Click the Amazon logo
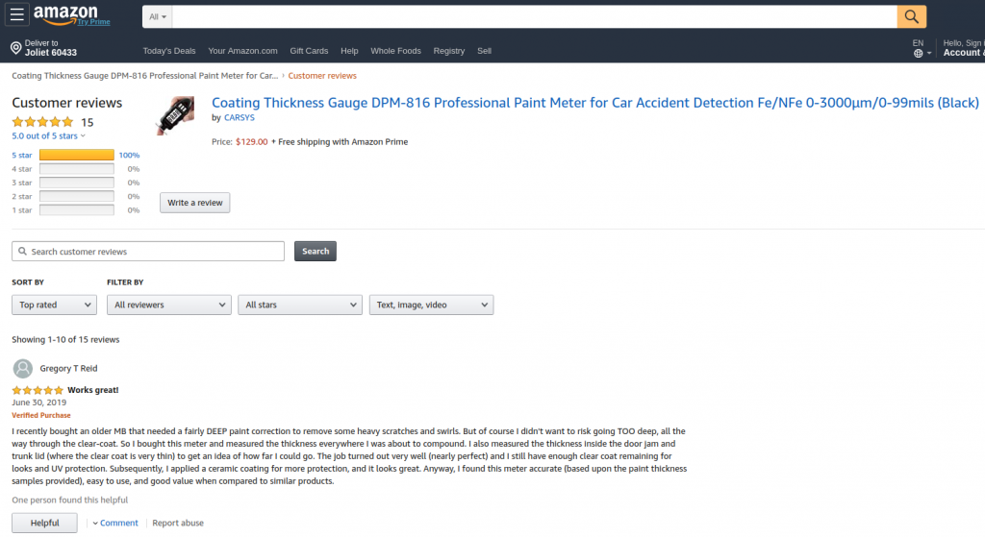985x537 pixels. pyautogui.click(x=65, y=14)
